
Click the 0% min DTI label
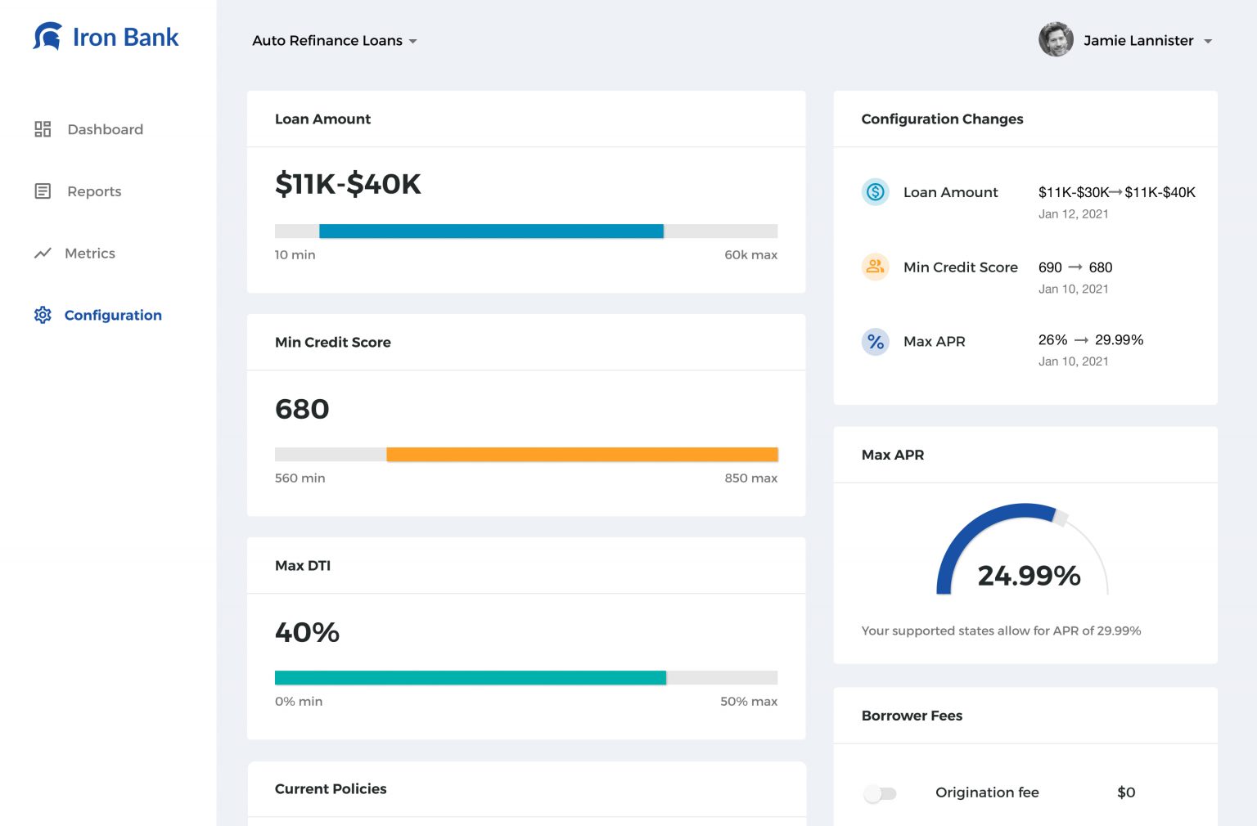point(299,702)
